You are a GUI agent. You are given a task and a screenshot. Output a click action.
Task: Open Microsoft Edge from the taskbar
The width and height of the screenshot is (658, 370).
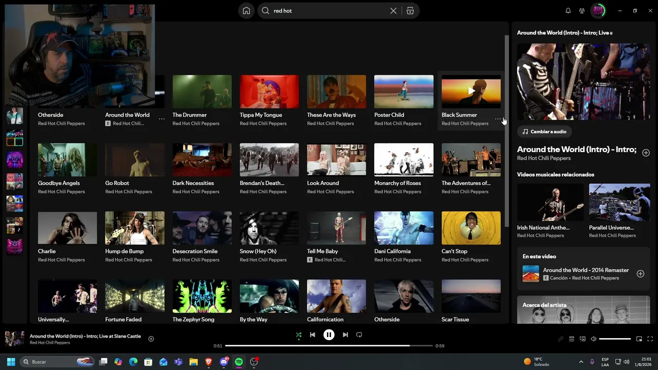(133, 362)
